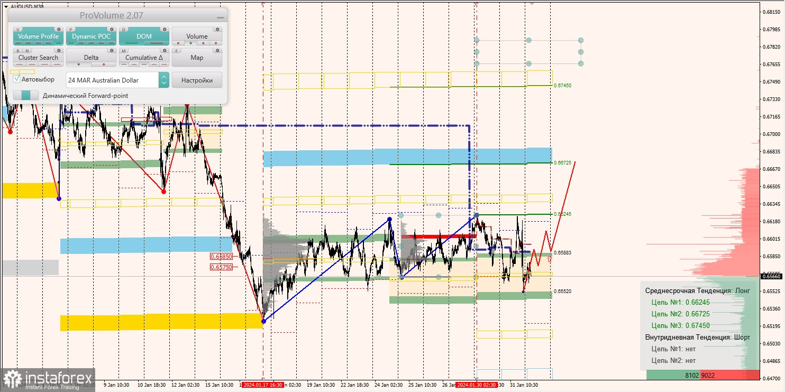This screenshot has width=785, height=392.
Task: Click the 0.67450 target level label
Action: pyautogui.click(x=563, y=85)
